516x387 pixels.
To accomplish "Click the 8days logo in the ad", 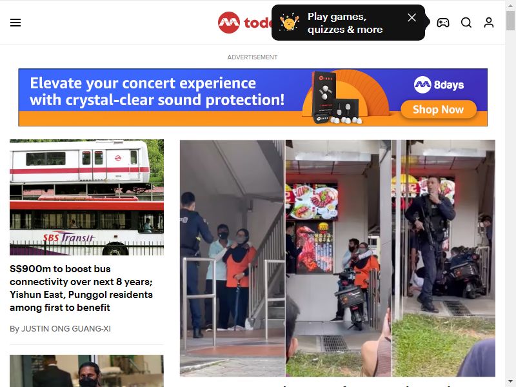I will click(439, 85).
